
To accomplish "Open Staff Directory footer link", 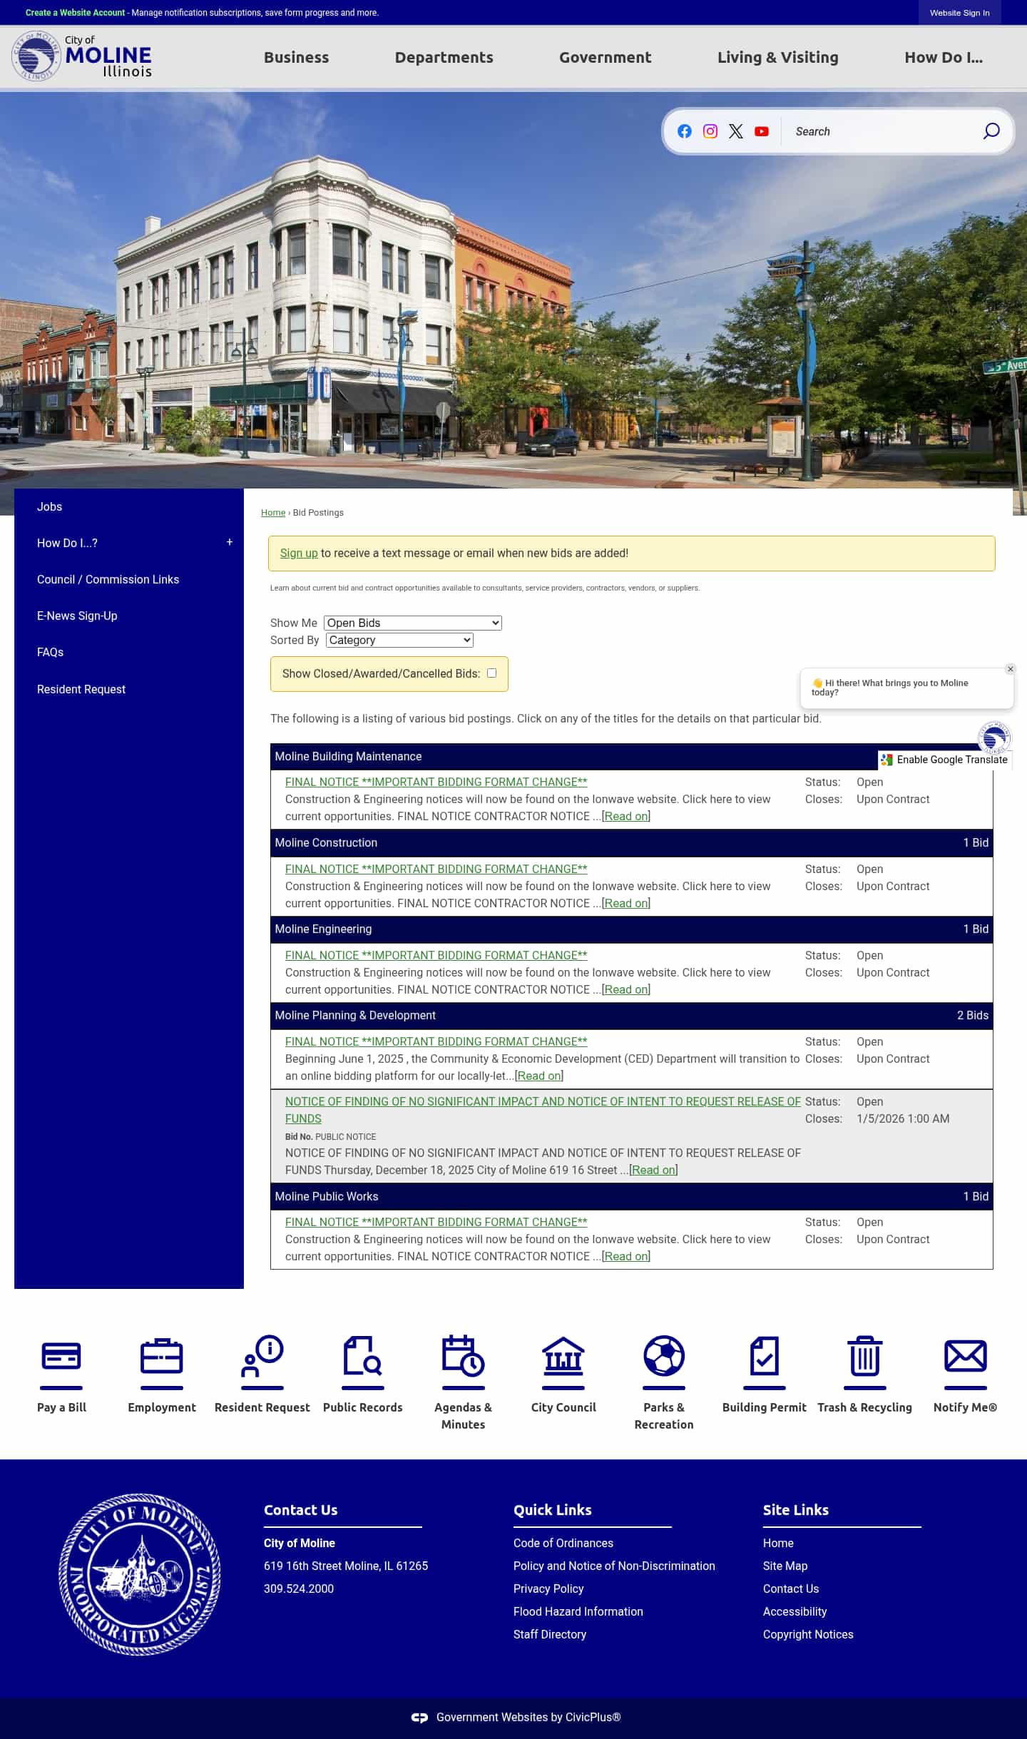I will (x=550, y=1634).
